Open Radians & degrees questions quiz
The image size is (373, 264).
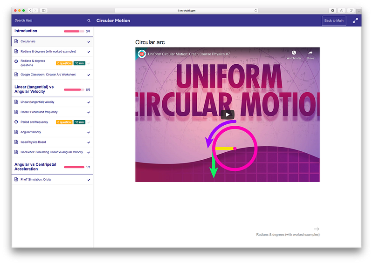[x=52, y=63]
